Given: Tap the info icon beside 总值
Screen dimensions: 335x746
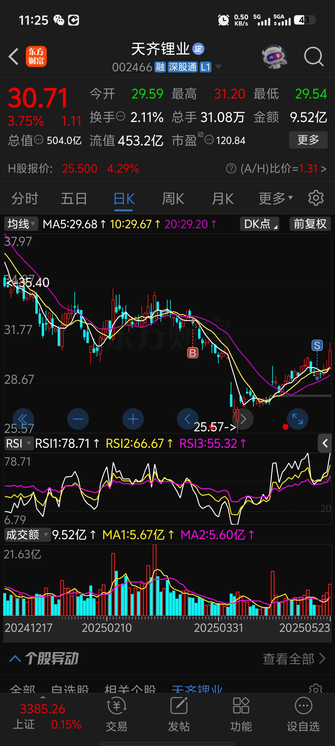Looking at the screenshot, I should (x=39, y=140).
